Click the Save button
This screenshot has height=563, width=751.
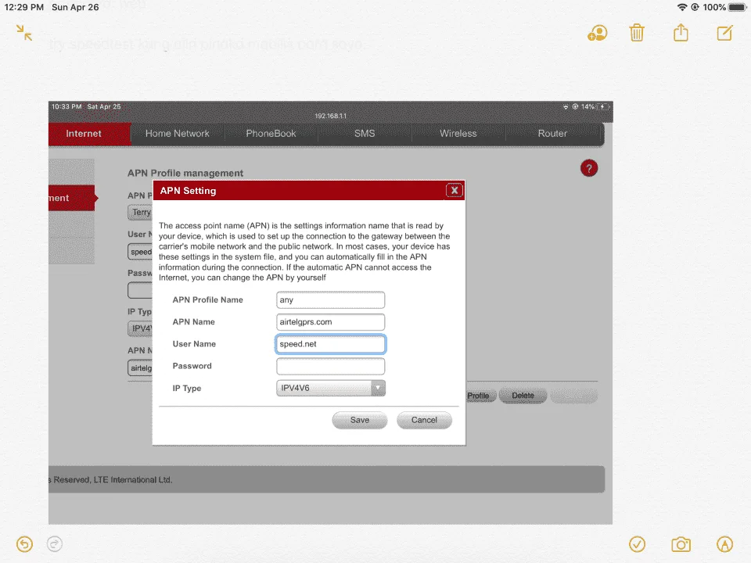point(360,421)
